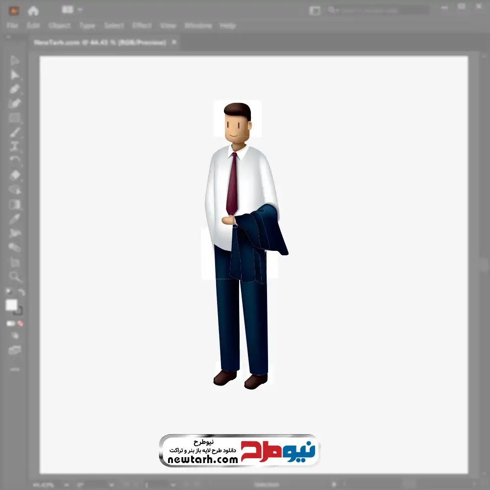The width and height of the screenshot is (490, 490).
Task: Go to the Home screen icon
Action: coord(33,11)
